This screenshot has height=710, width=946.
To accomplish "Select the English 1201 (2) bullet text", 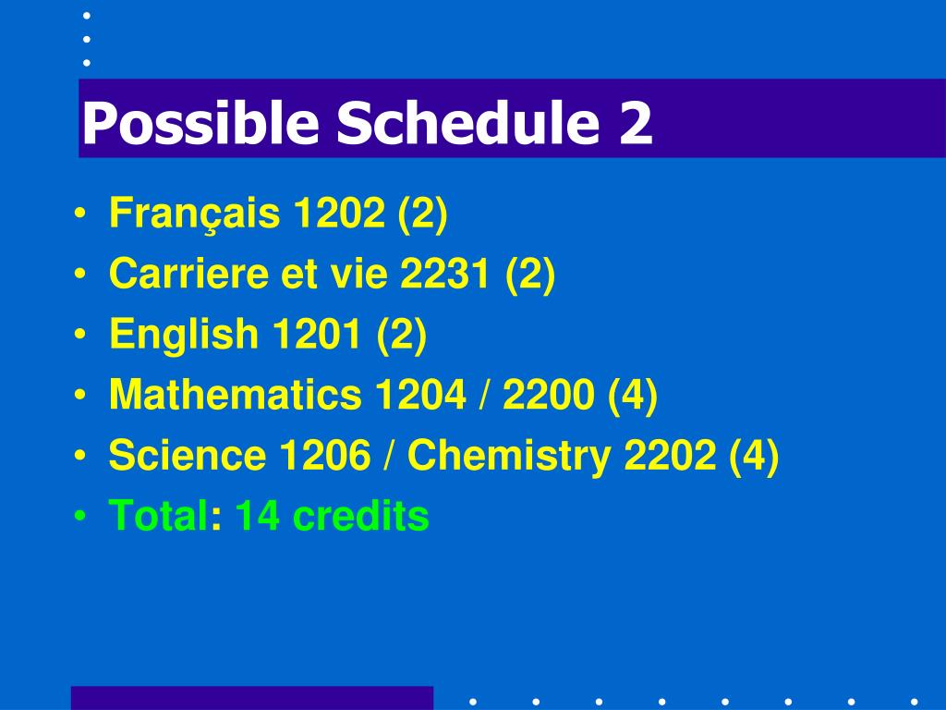I will [x=268, y=335].
